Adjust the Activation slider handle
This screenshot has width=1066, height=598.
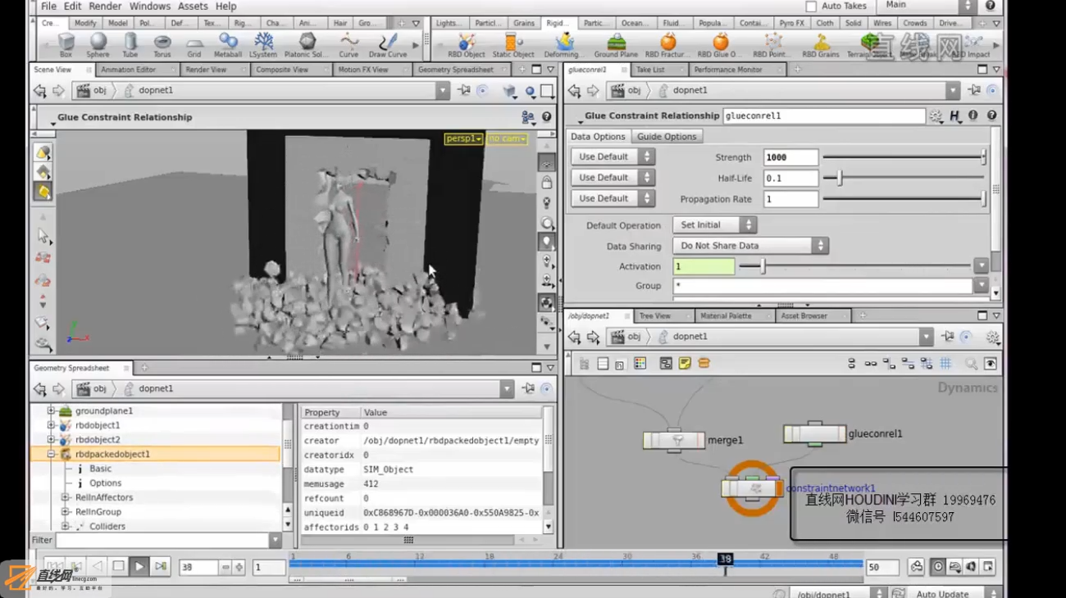(763, 266)
